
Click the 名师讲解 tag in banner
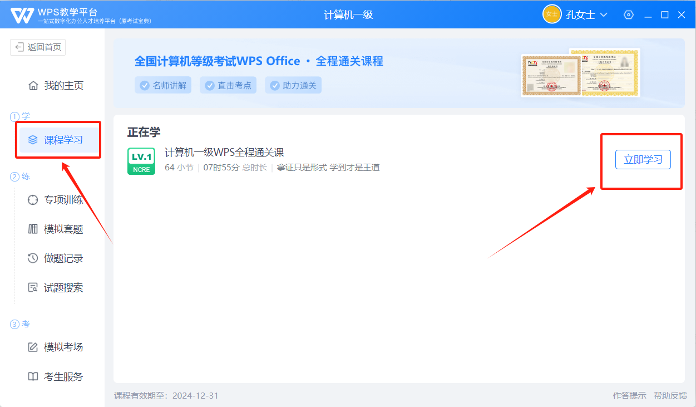click(x=163, y=85)
